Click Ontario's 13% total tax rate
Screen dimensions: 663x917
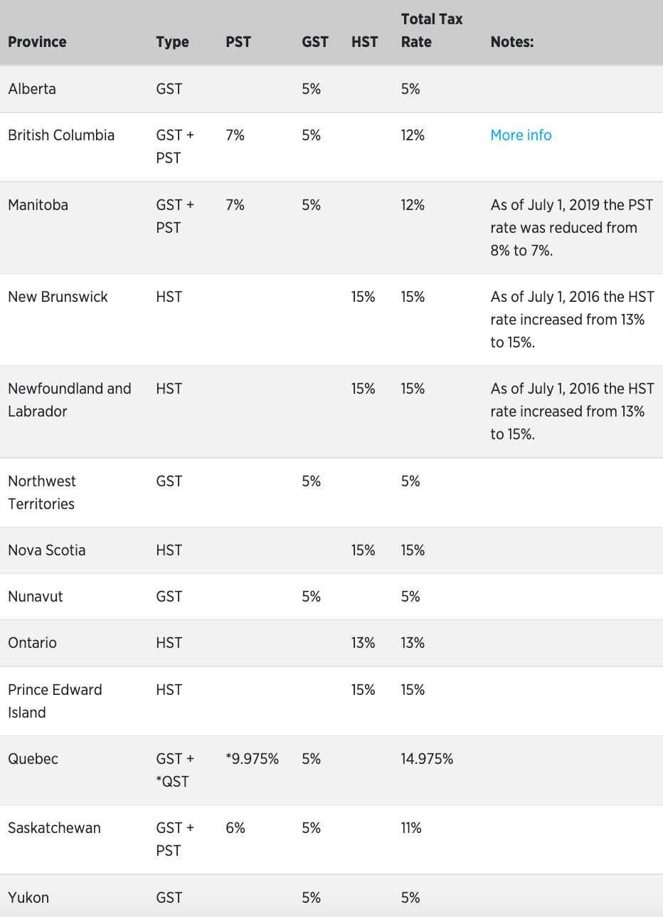click(x=413, y=643)
